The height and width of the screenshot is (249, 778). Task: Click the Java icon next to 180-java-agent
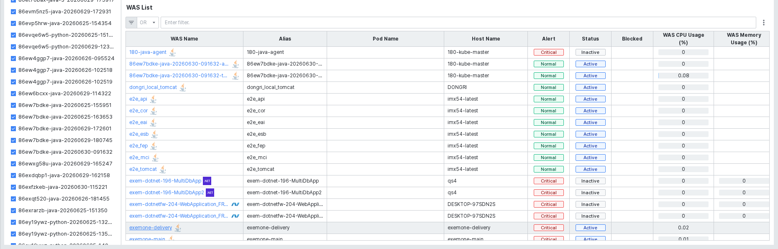(172, 52)
